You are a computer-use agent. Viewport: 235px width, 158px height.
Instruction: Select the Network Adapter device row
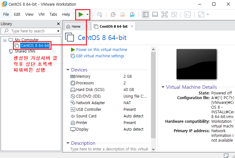109,103
